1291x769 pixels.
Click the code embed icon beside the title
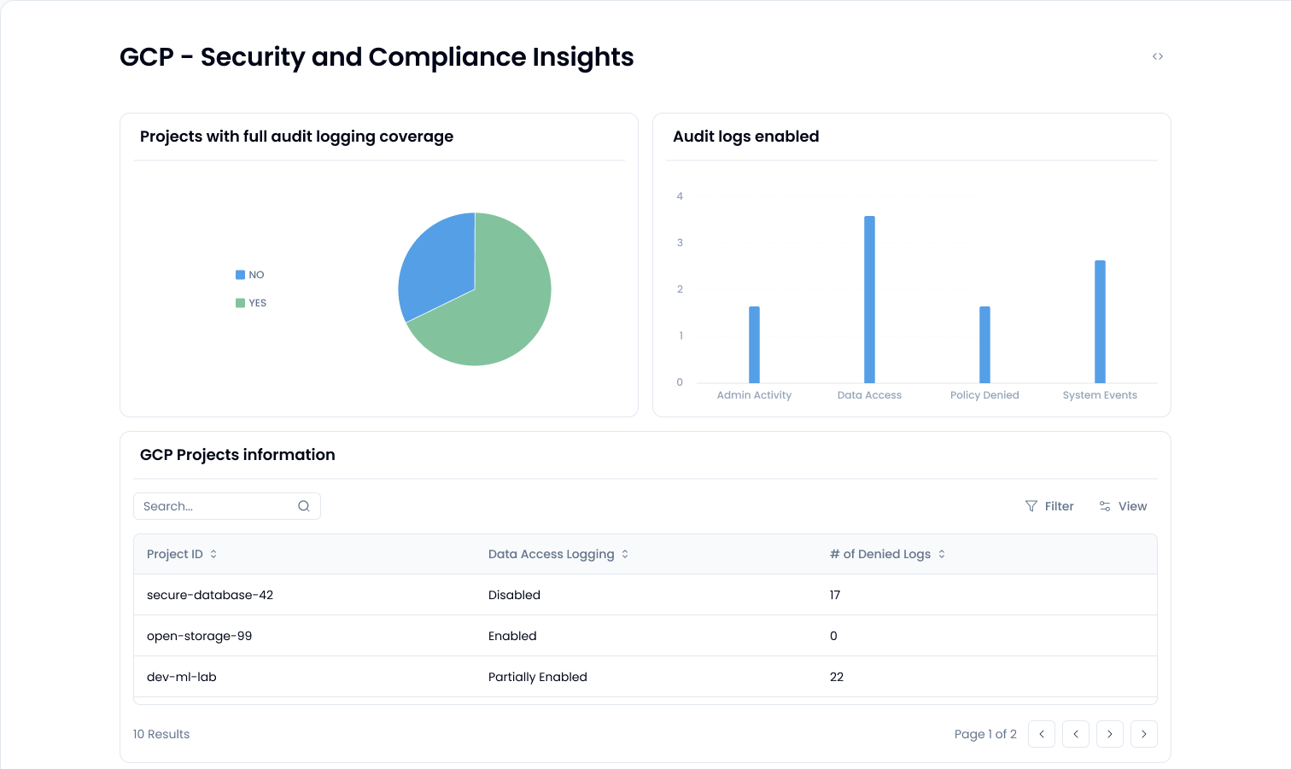pos(1158,56)
